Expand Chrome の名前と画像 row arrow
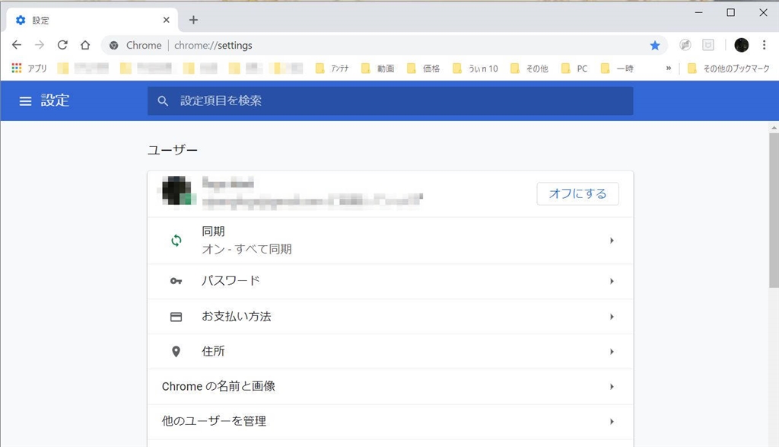This screenshot has width=779, height=447. pos(612,386)
